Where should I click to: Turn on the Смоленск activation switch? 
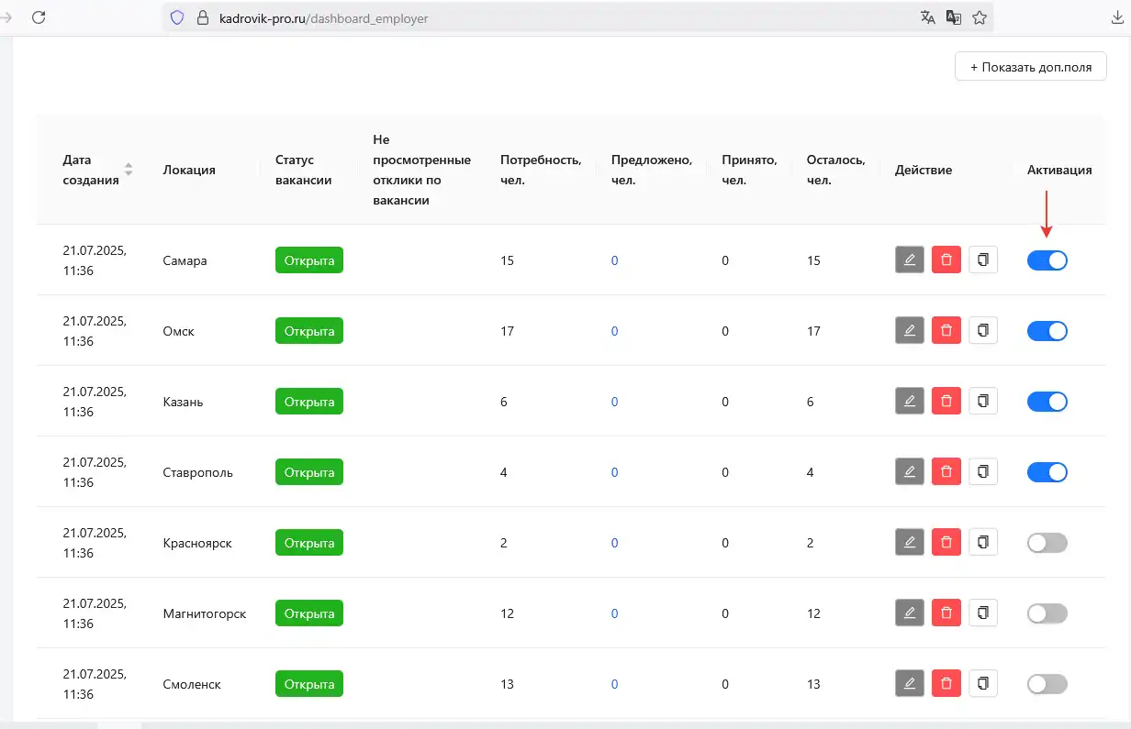coord(1047,684)
